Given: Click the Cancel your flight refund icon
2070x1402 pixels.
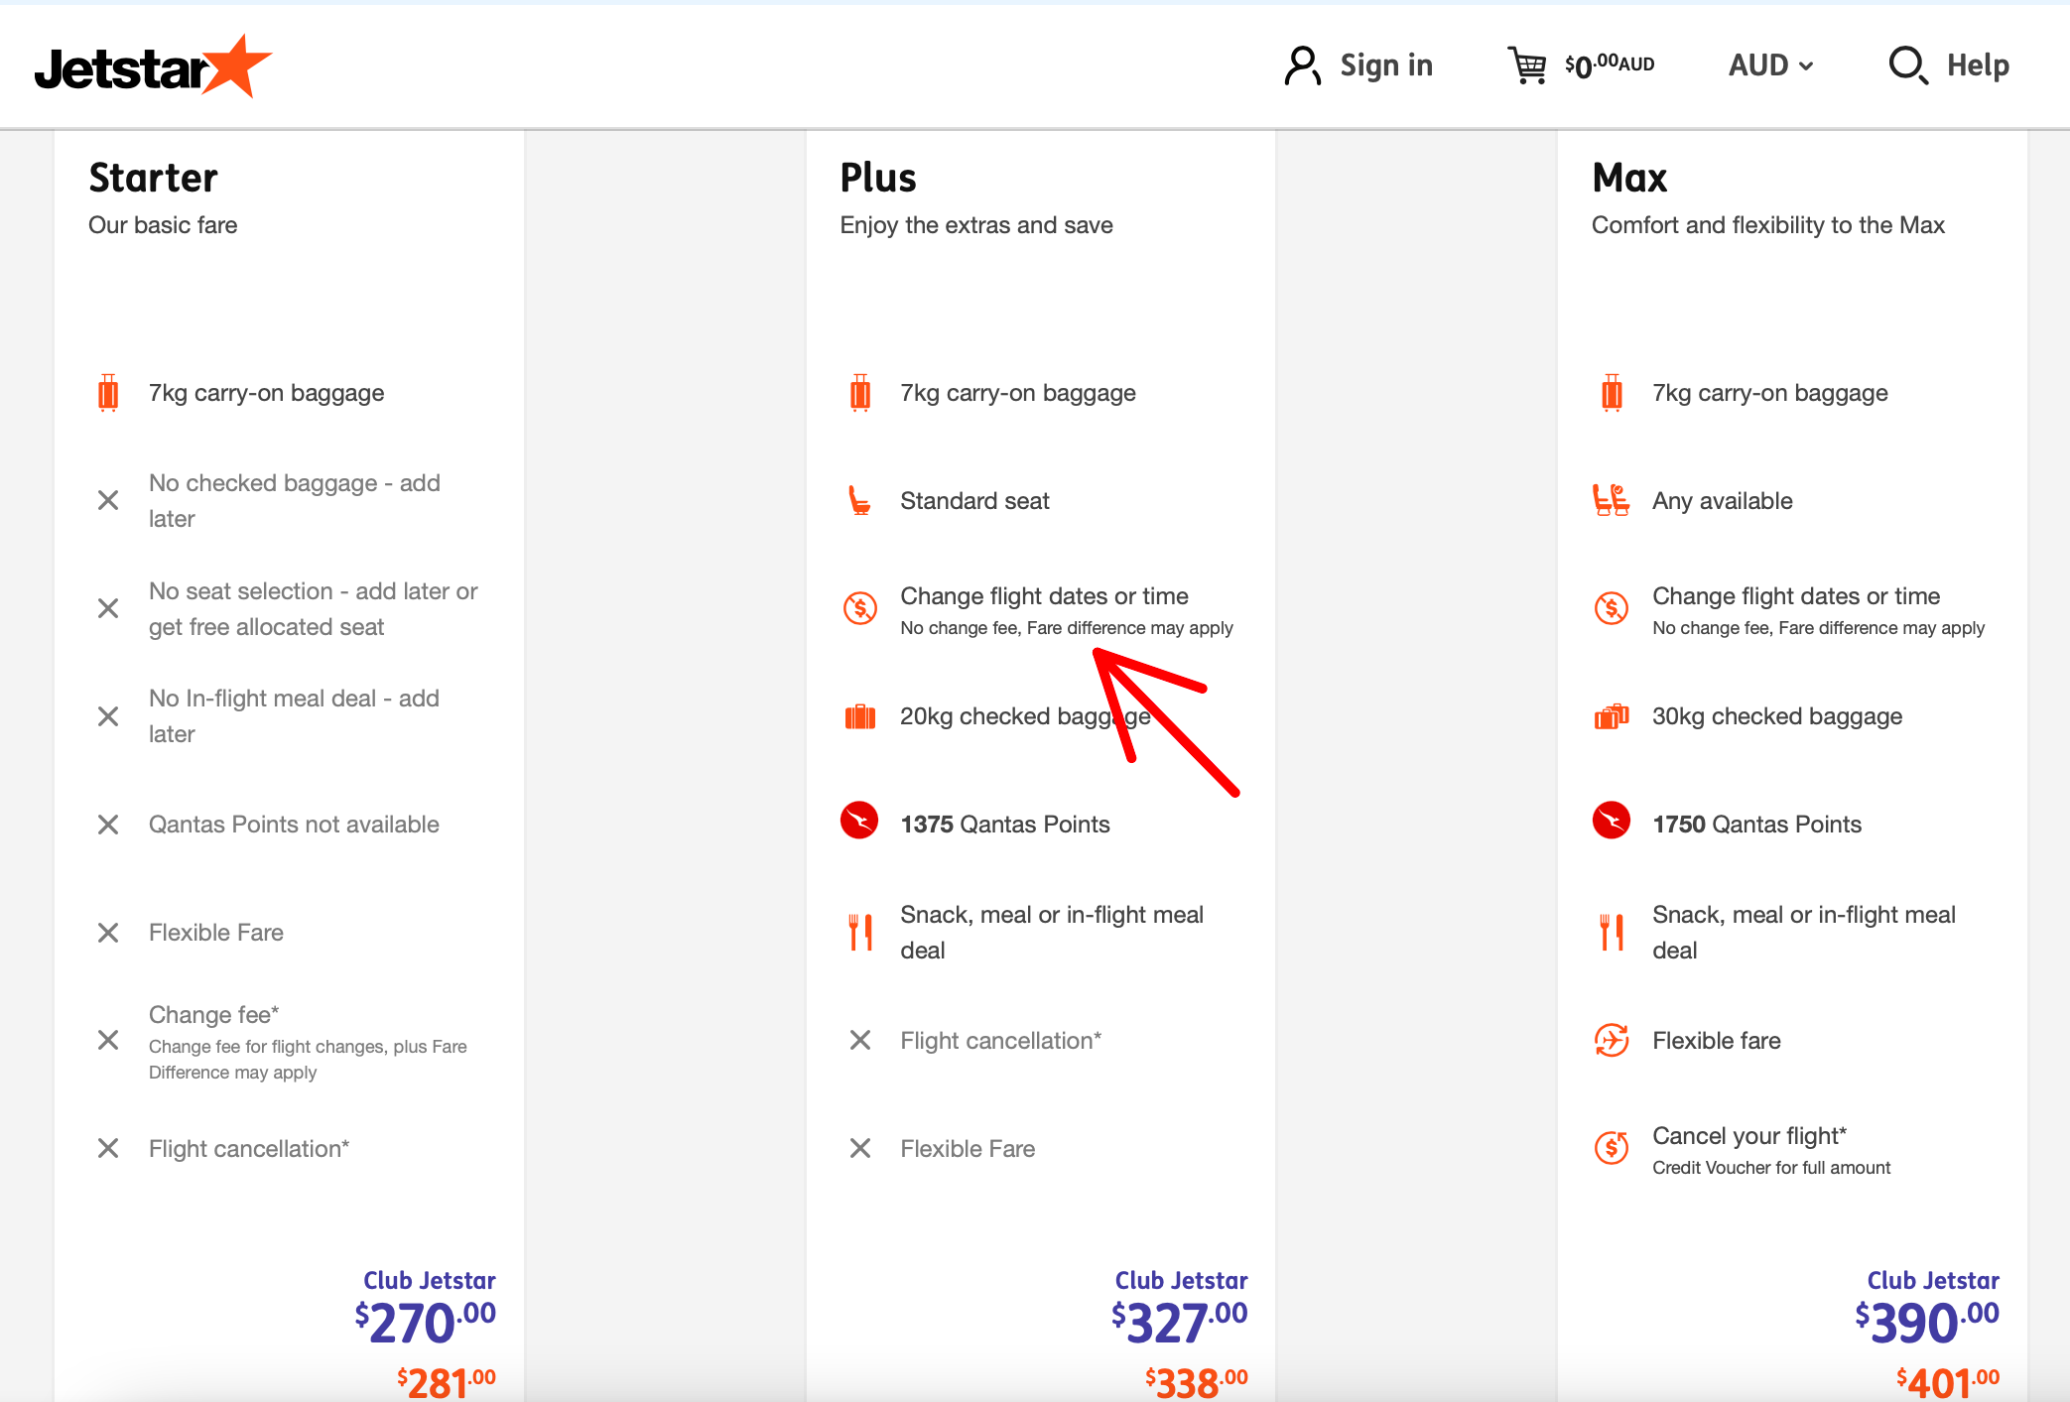Looking at the screenshot, I should [x=1612, y=1148].
